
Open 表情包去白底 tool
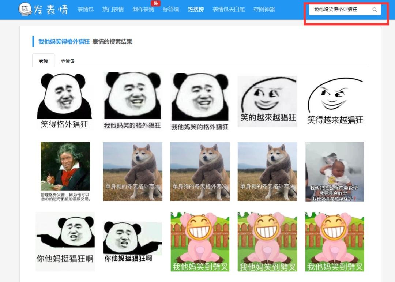[229, 10]
